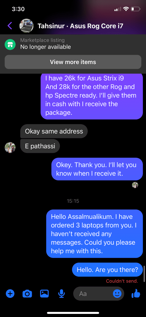This screenshot has width=146, height=317.
Task: Send a thumbs-up like
Action: 136,293
